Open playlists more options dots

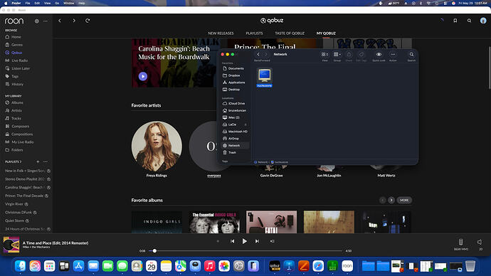[46, 161]
